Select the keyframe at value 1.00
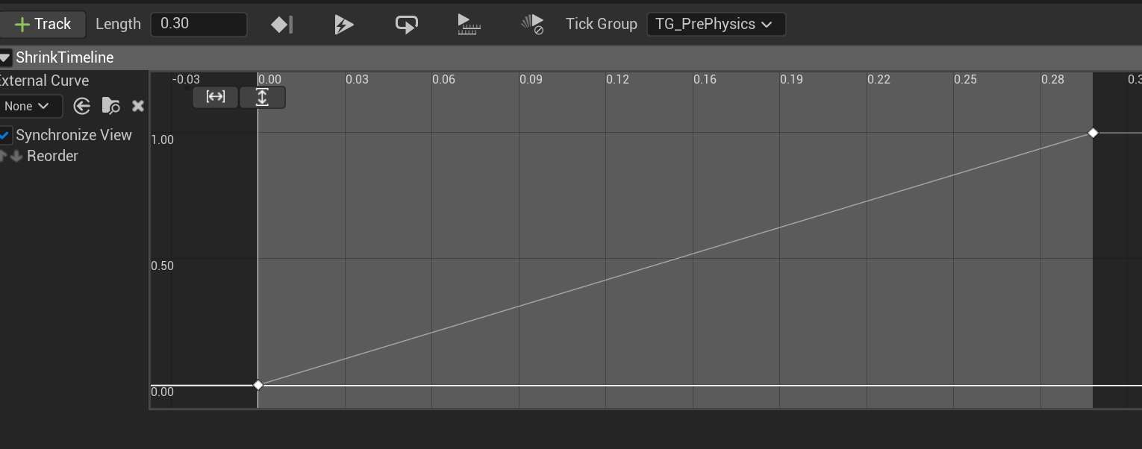 1093,133
